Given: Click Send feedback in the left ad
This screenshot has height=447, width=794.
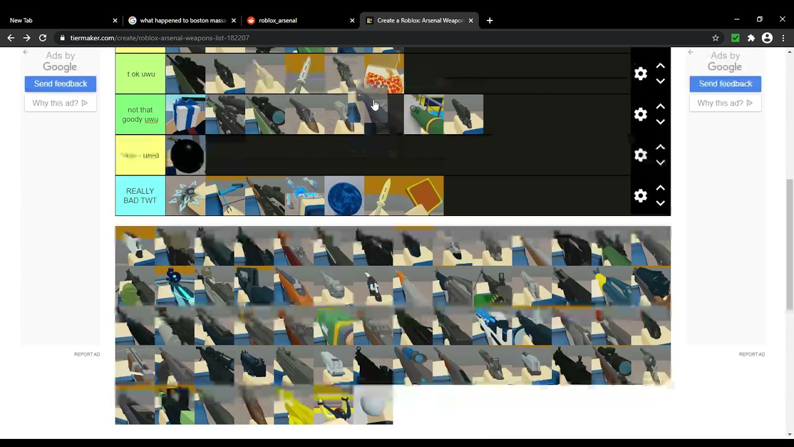Looking at the screenshot, I should [x=60, y=84].
